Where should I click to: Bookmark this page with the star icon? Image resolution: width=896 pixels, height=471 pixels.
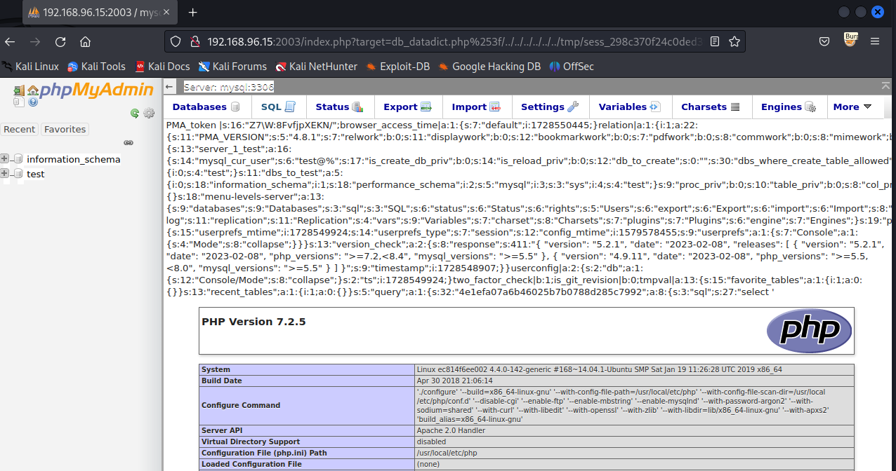[734, 41]
